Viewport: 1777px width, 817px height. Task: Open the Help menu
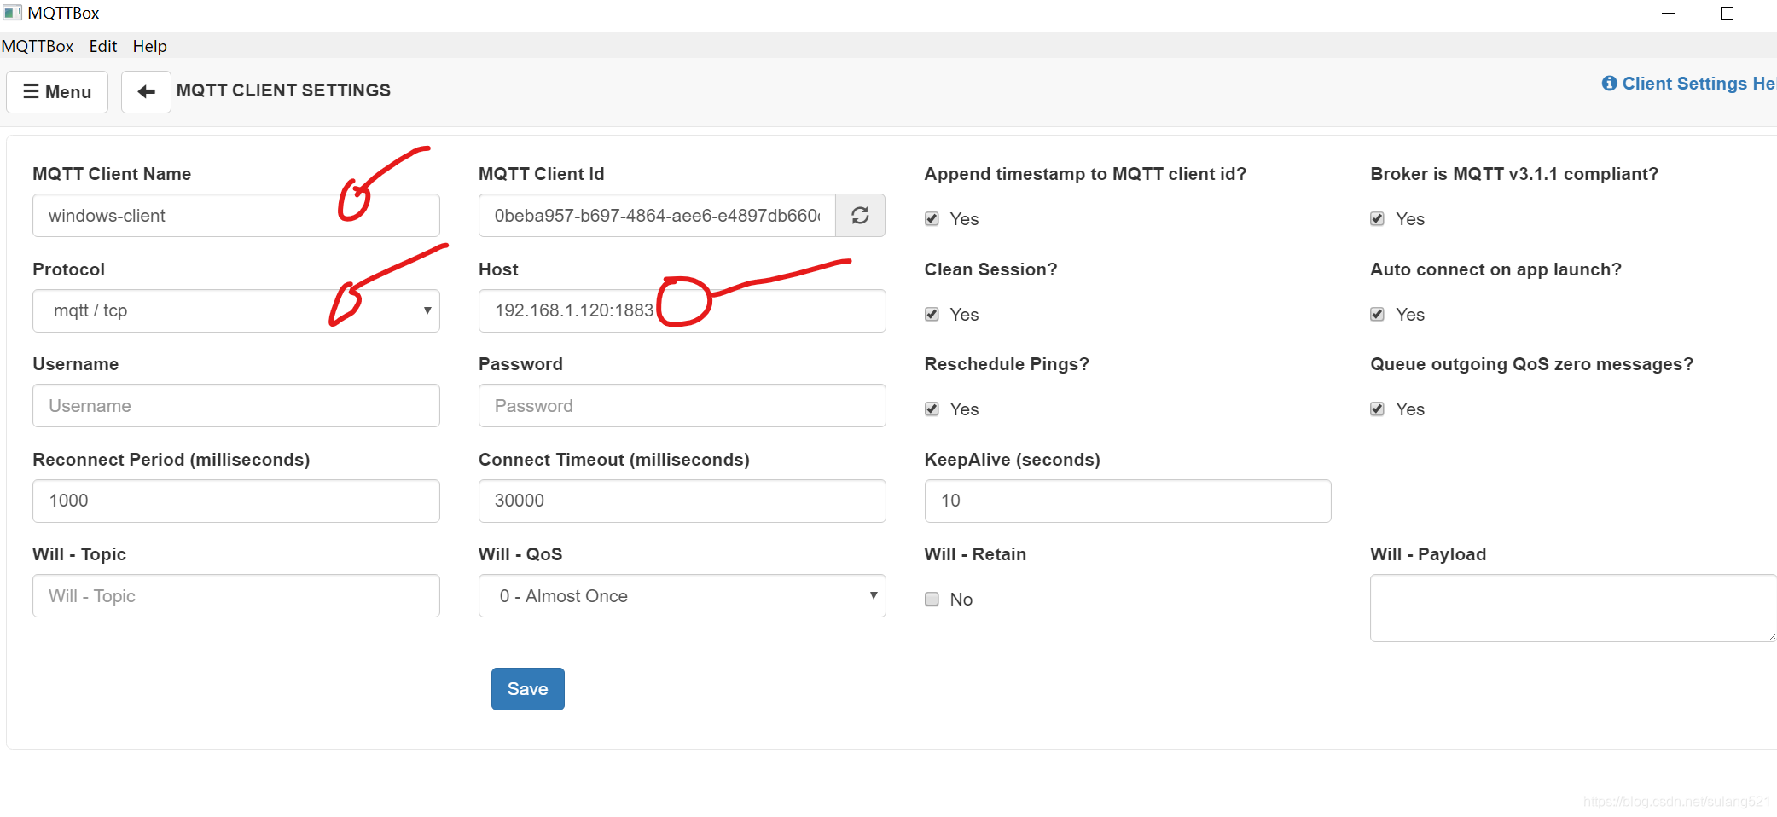click(149, 46)
